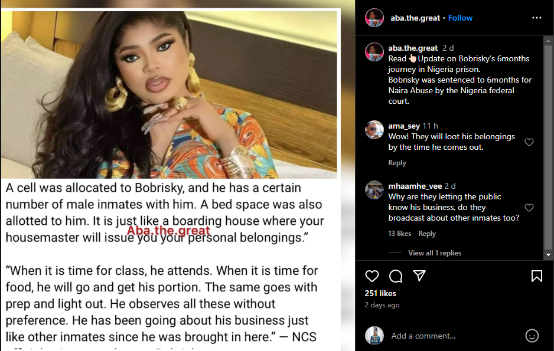Like the post with heart icon
554x351 pixels.
coord(371,276)
